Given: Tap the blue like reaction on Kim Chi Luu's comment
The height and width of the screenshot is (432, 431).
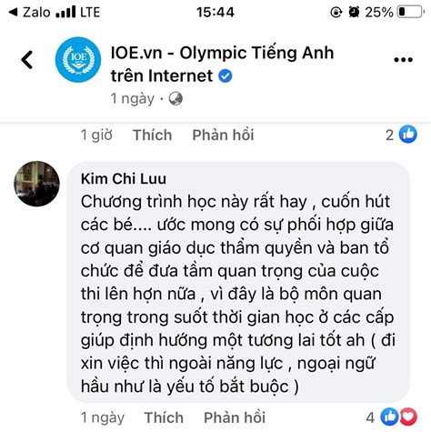Looking at the screenshot, I should click(389, 417).
